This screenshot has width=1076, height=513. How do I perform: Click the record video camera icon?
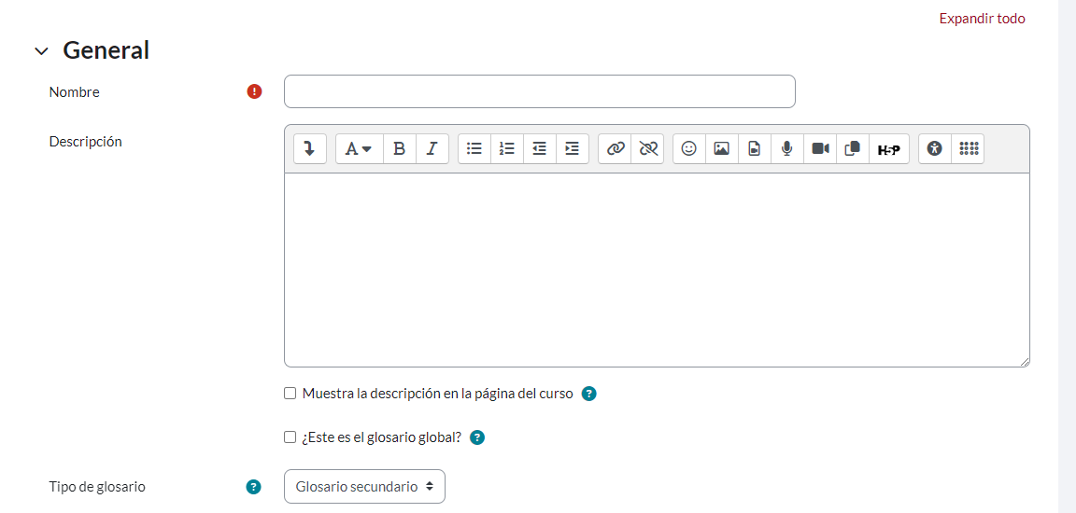(x=820, y=148)
